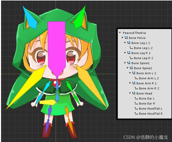Viewport: 172px width, 142px height.
Task: Select the Bone Ear L label
Action: tap(147, 99)
